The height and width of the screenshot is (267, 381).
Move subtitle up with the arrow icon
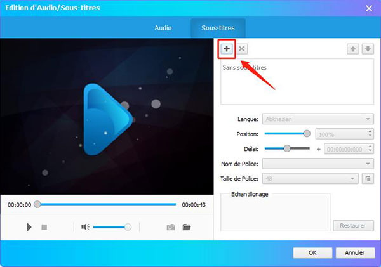[354, 49]
